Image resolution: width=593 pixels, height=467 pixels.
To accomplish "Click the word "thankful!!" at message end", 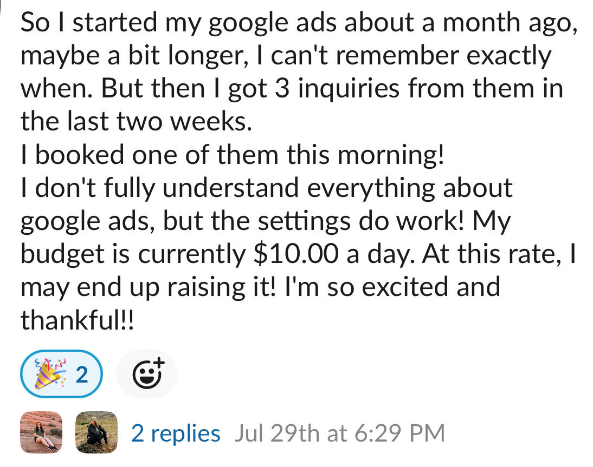I will coord(77,320).
